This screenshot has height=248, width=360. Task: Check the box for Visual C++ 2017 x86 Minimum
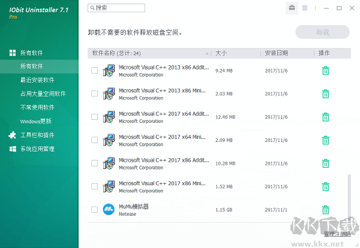pos(94,186)
